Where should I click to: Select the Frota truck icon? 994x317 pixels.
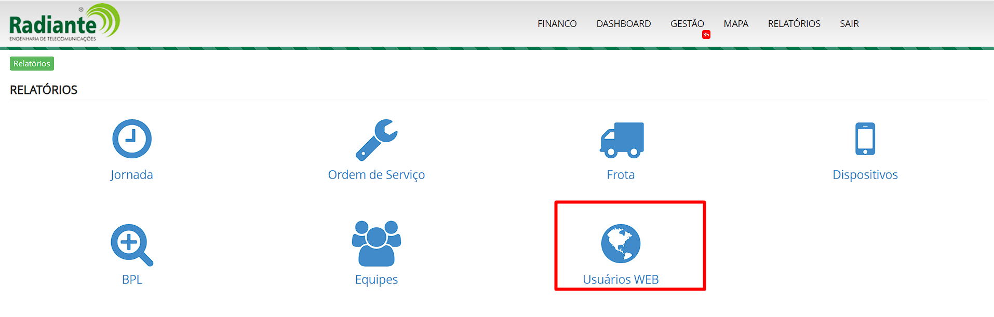(x=621, y=140)
